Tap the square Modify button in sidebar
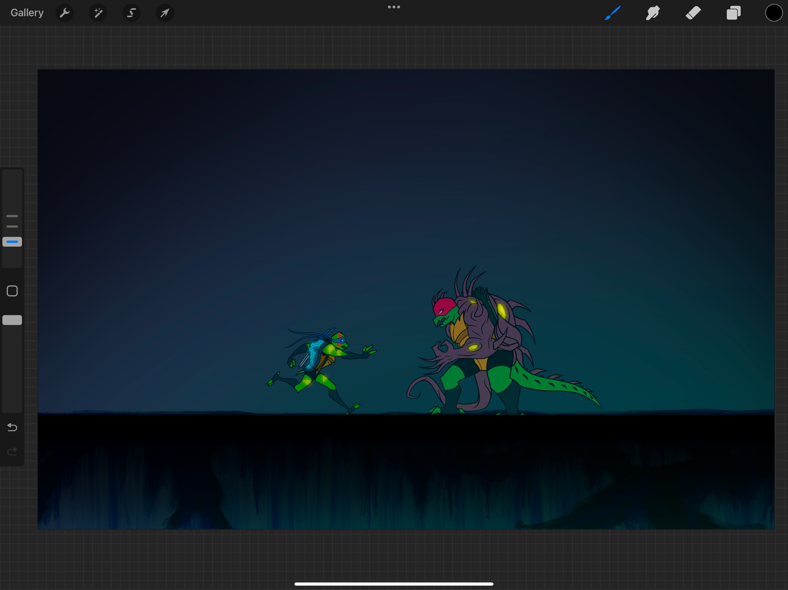The image size is (788, 590). point(12,291)
